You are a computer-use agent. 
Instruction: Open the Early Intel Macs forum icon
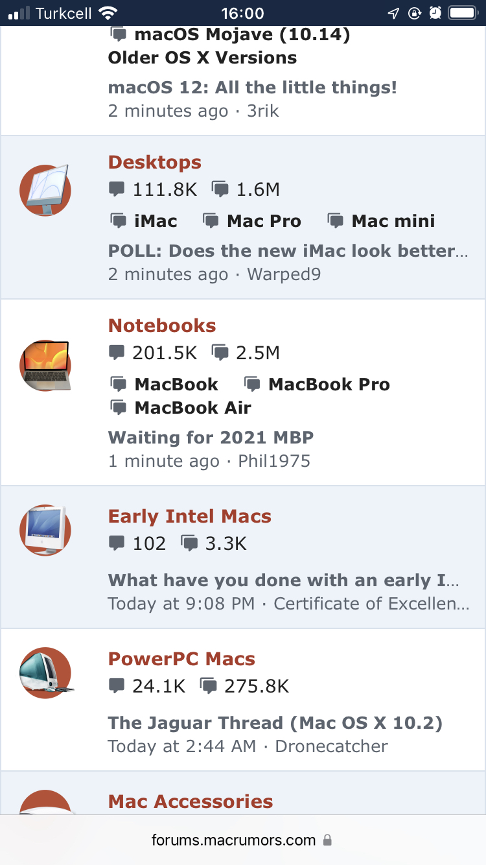pos(45,530)
